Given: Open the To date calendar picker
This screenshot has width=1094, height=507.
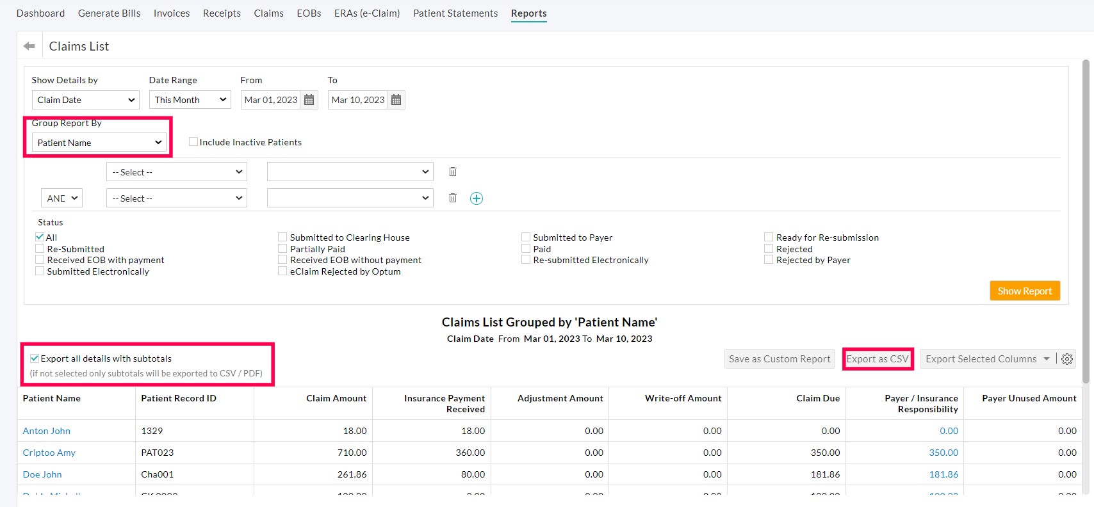Looking at the screenshot, I should coord(396,100).
